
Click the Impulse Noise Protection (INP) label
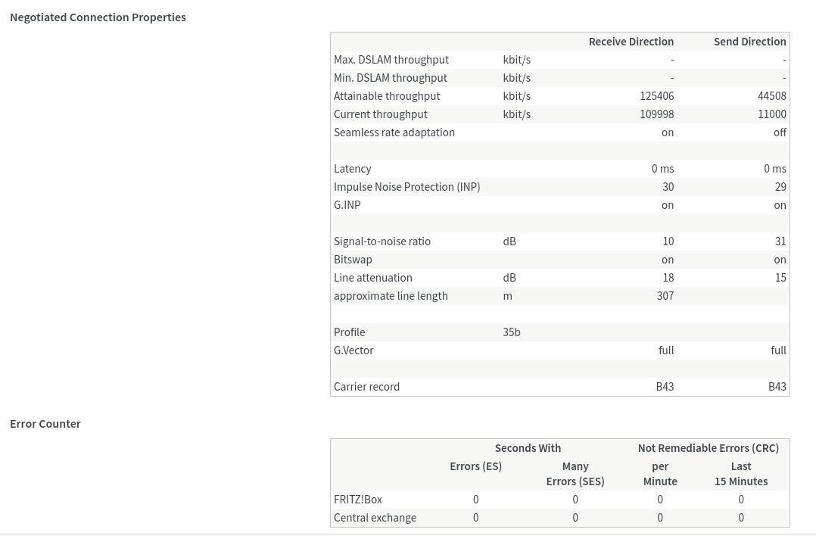pos(406,187)
